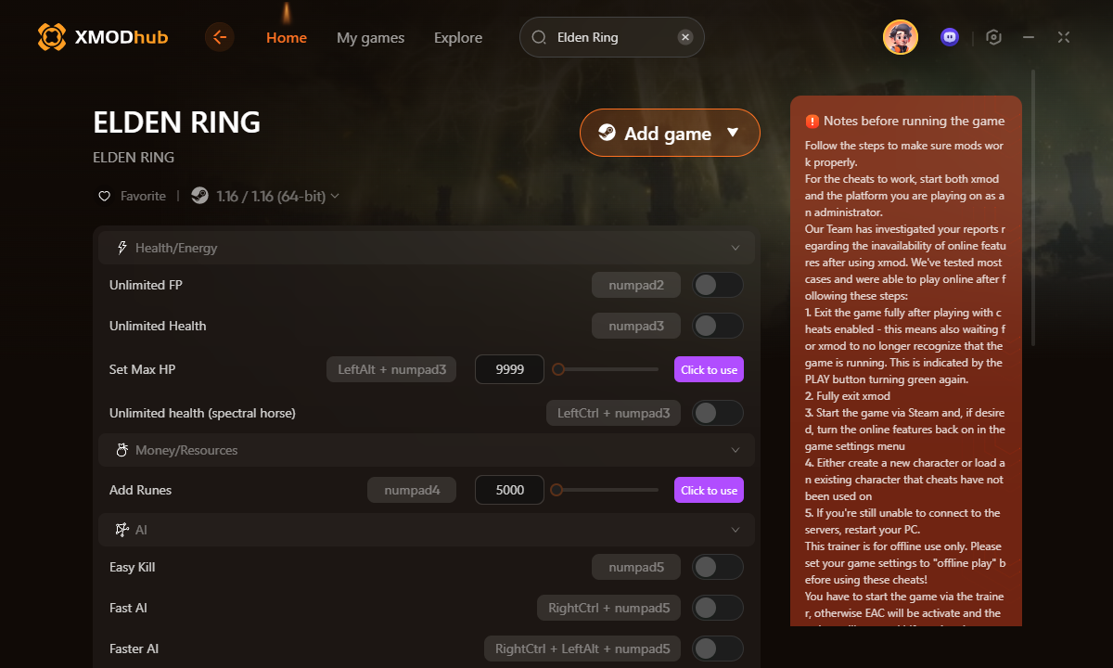The width and height of the screenshot is (1113, 668).
Task: Open the game version 1.16 dropdown
Action: click(278, 196)
